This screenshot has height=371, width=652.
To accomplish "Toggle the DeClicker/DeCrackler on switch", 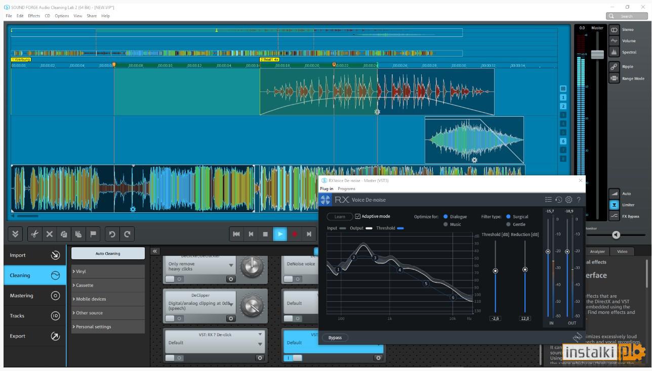I will click(x=174, y=279).
